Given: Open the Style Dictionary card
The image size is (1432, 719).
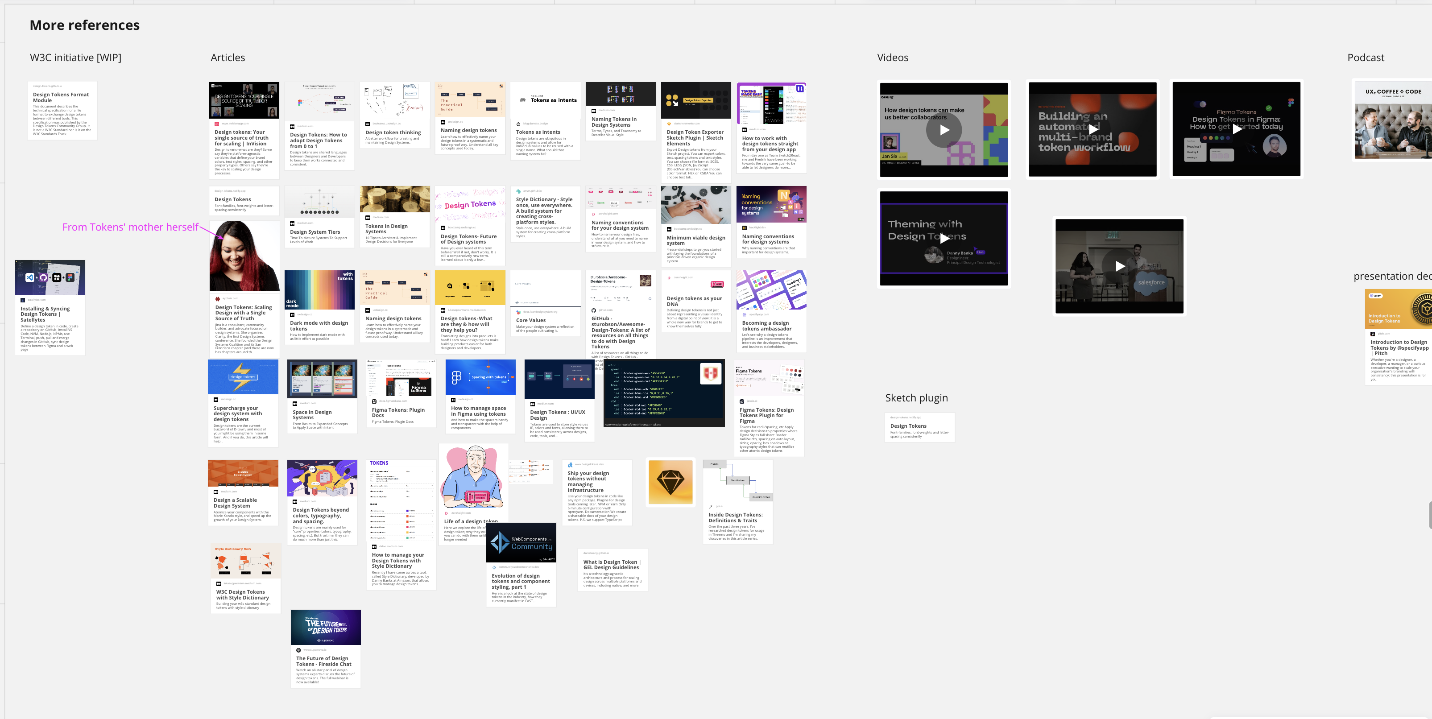Looking at the screenshot, I should pos(545,215).
